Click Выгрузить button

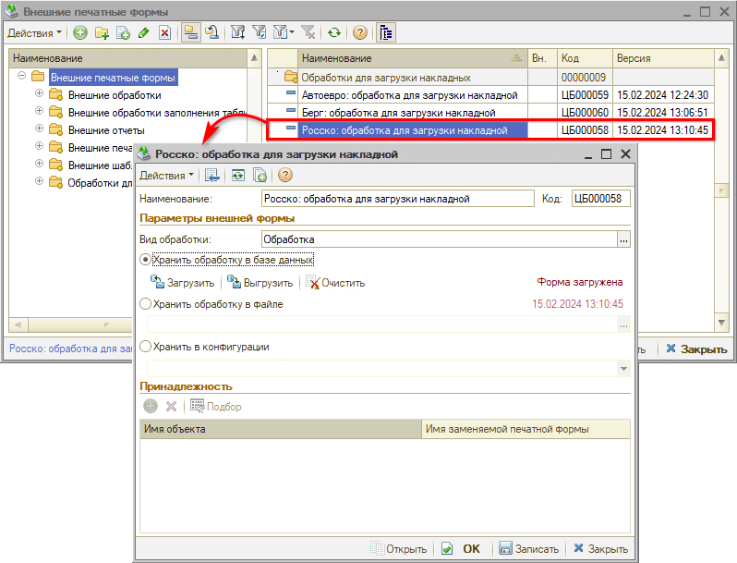[x=260, y=282]
